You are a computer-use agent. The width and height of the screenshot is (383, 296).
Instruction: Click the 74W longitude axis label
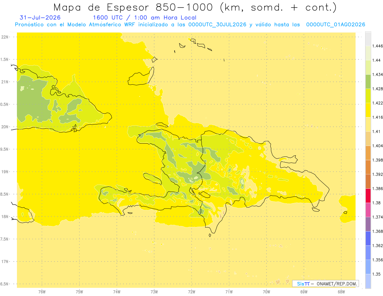point(117,292)
